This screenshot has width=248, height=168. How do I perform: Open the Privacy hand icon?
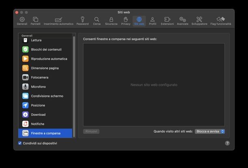[126, 21]
